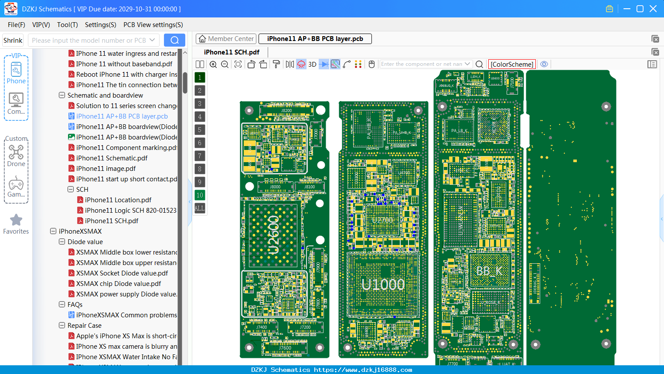Toggle split view layout icon
Viewport: 664px width, 374px height.
click(200, 64)
